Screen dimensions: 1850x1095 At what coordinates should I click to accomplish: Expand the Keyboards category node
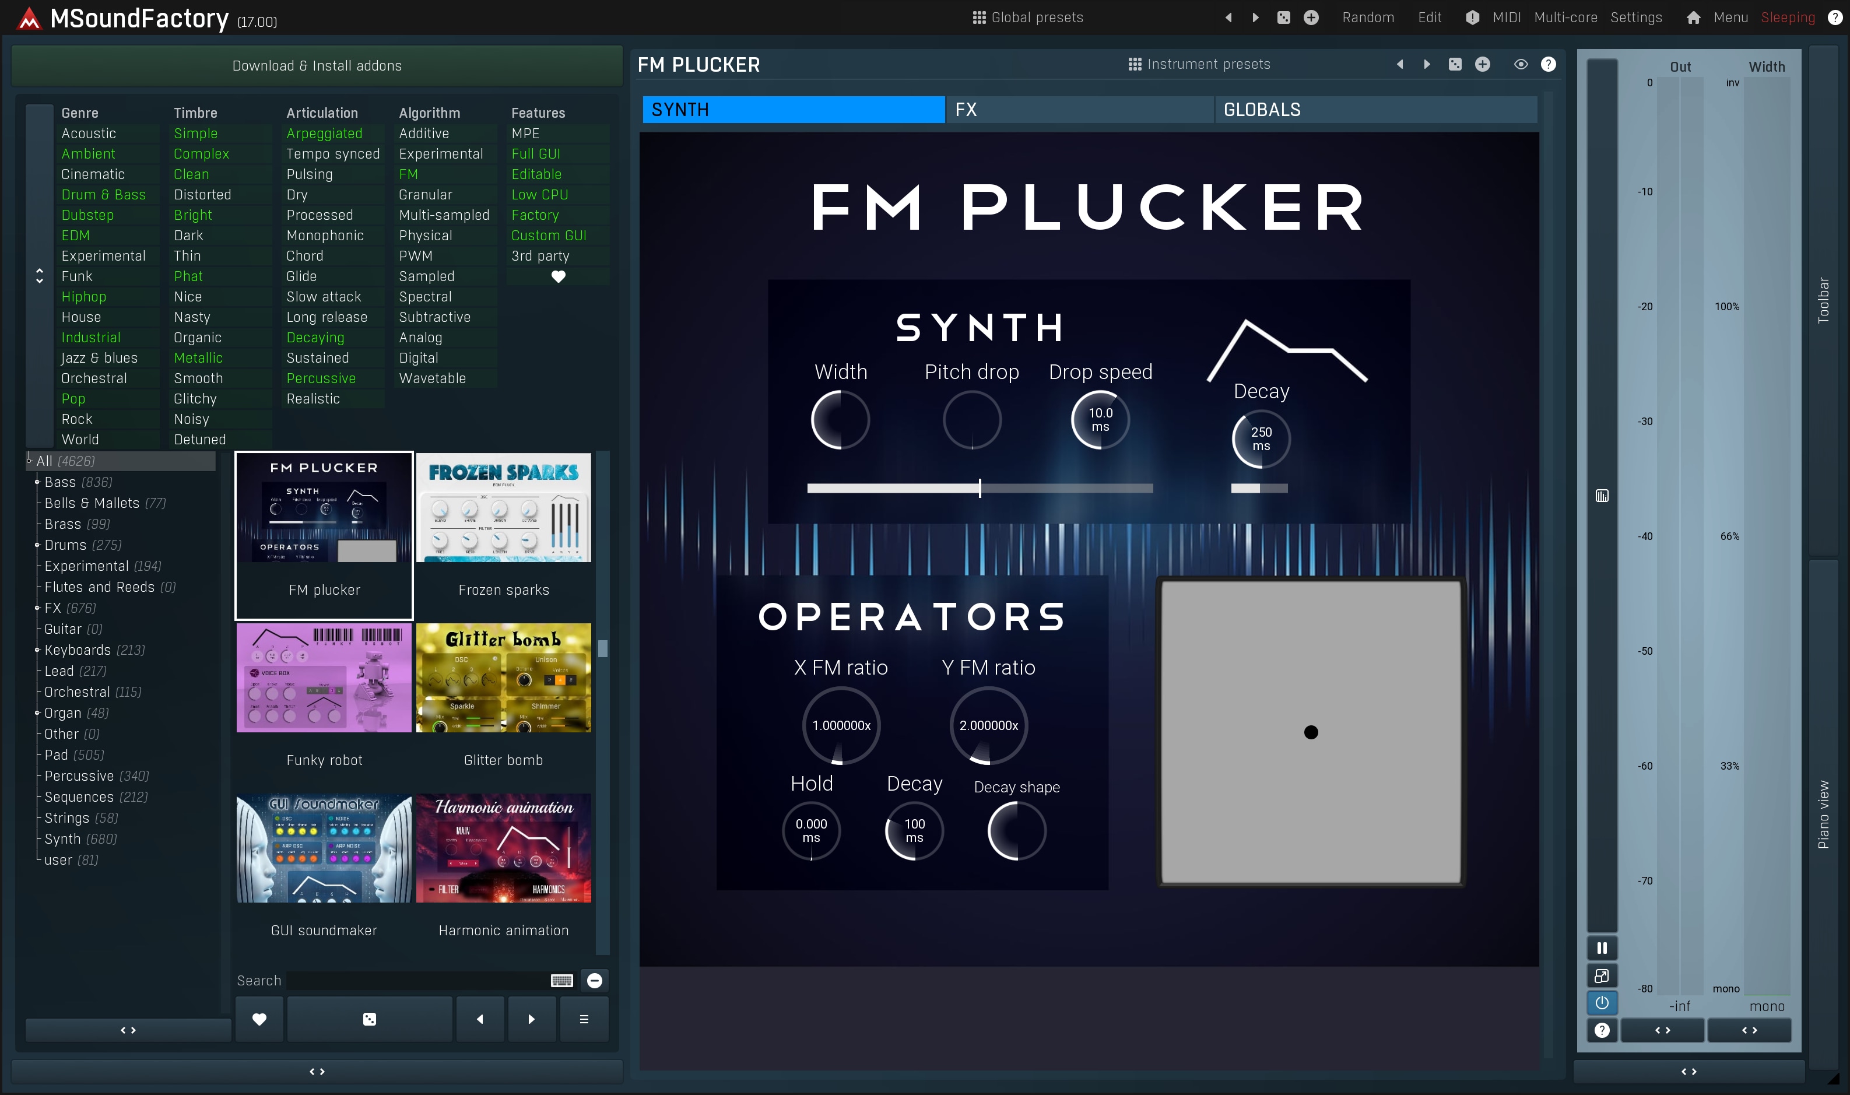coord(37,650)
